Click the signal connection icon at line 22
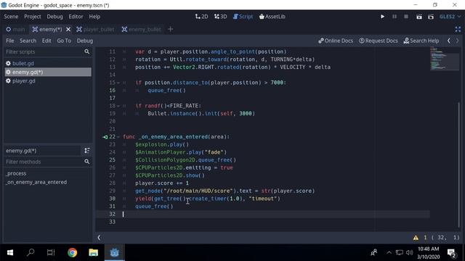 coord(105,137)
